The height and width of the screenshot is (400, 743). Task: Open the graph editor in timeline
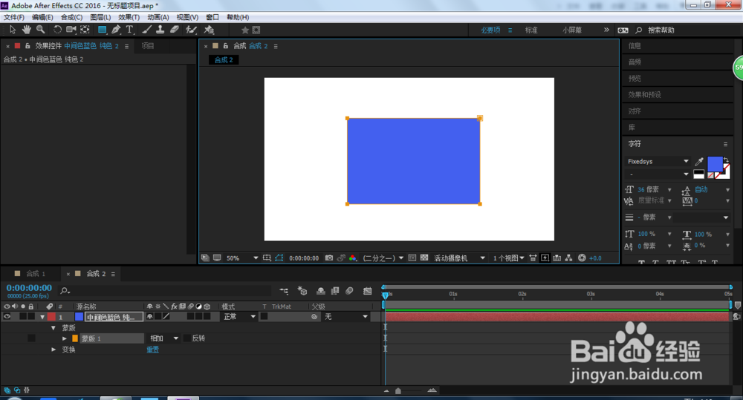[x=367, y=291]
